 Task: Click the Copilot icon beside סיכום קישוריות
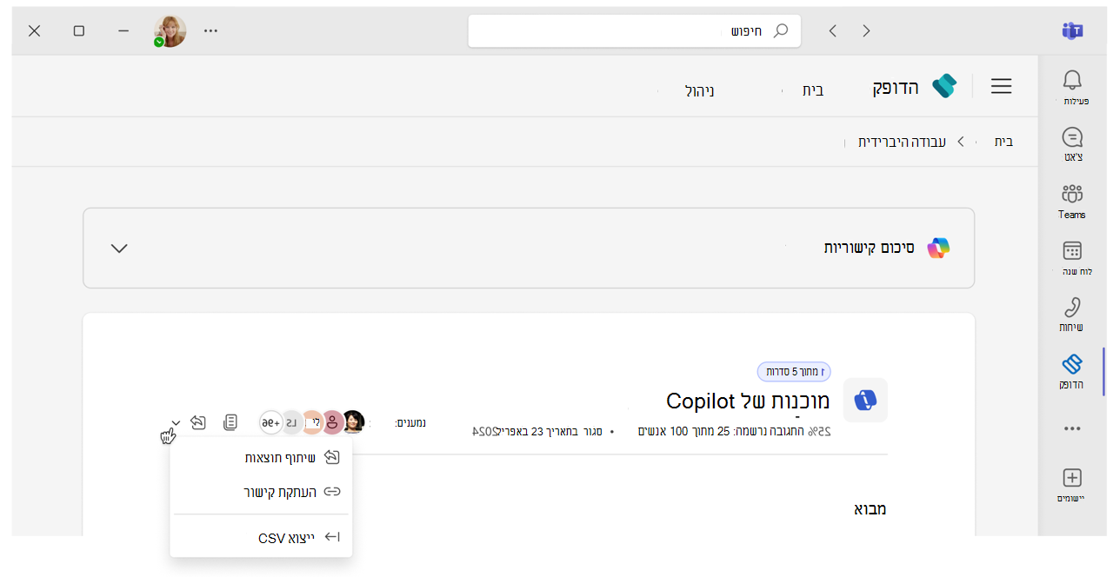pyautogui.click(x=938, y=248)
